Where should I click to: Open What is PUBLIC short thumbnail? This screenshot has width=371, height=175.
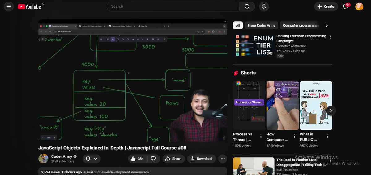click(x=316, y=106)
